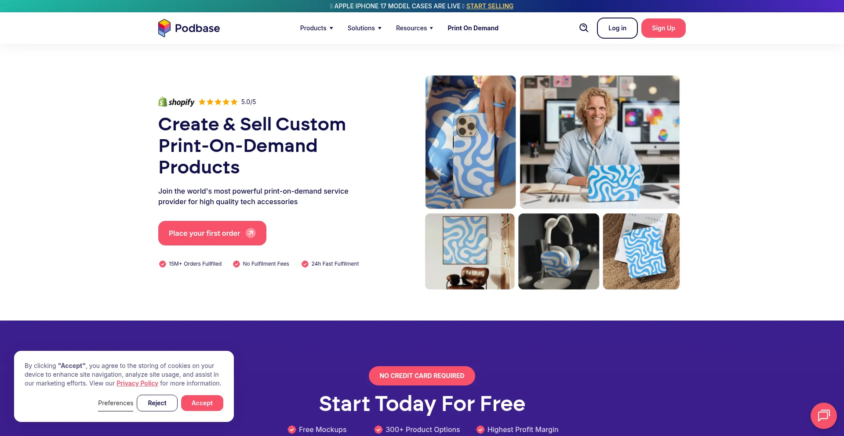Open the search magnifier icon

coord(584,28)
